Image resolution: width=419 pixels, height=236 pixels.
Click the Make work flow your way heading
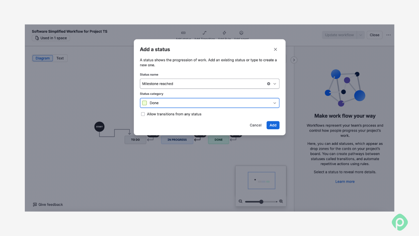tap(345, 116)
